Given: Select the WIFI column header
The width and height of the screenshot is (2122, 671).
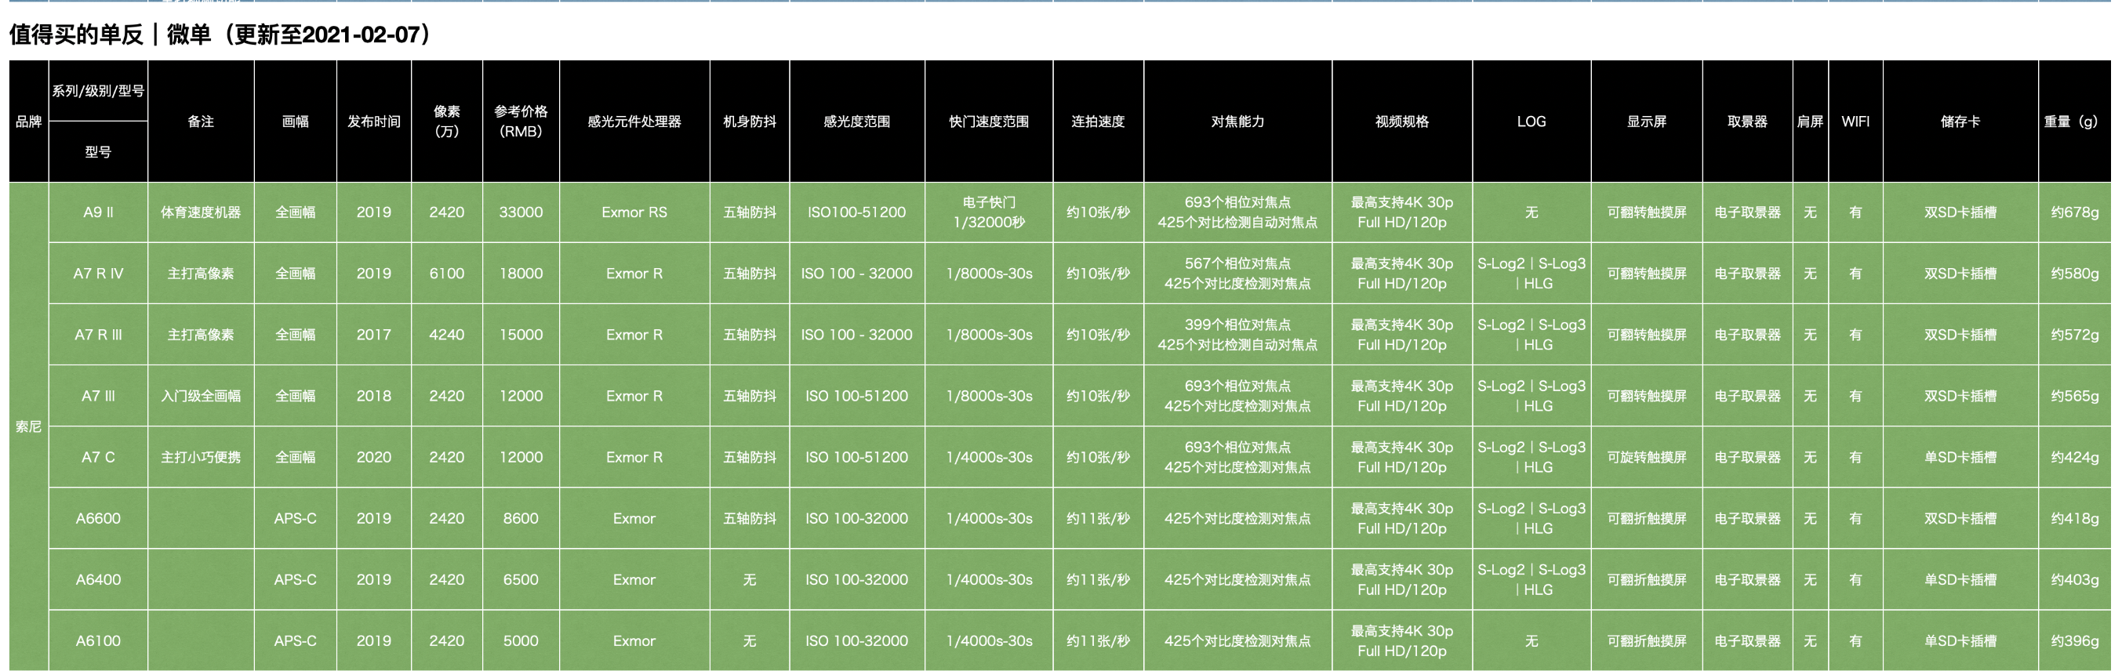Looking at the screenshot, I should tap(1855, 121).
